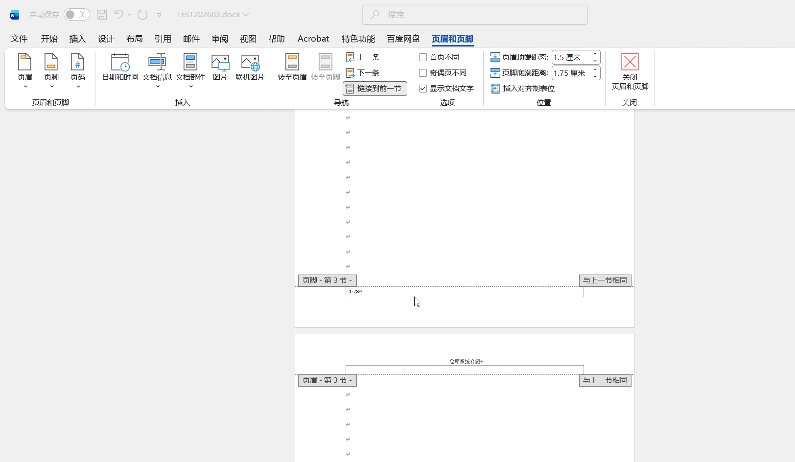This screenshot has height=462, width=795.
Task: Toggle 链接到前一节 button
Action: click(x=375, y=89)
